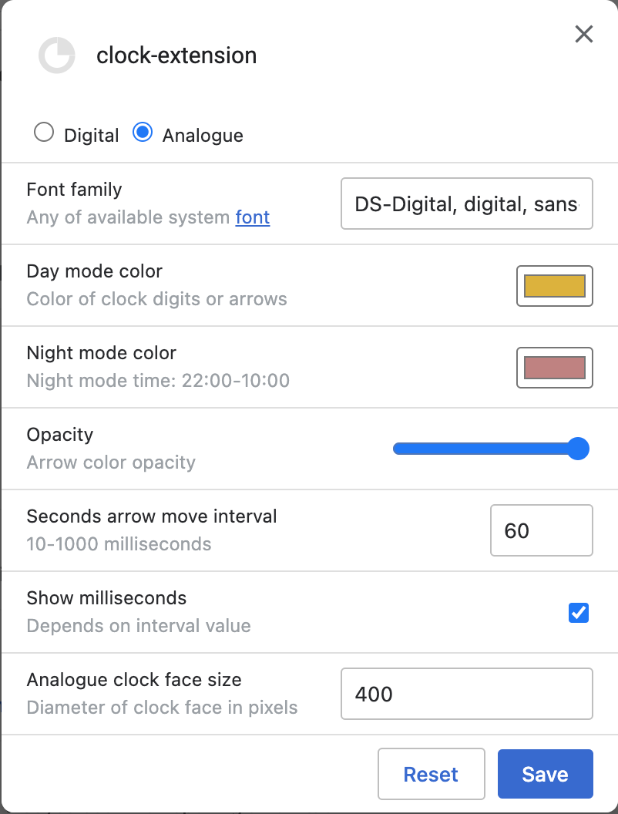Click the clock-extension title text
The height and width of the screenshot is (814, 618).
176,55
